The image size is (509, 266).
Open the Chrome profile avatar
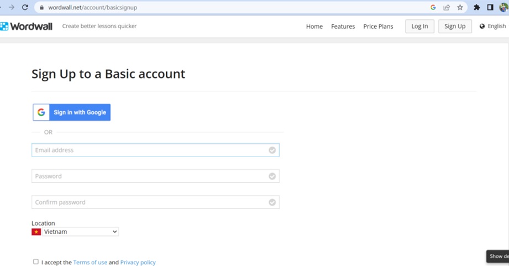pos(504,7)
